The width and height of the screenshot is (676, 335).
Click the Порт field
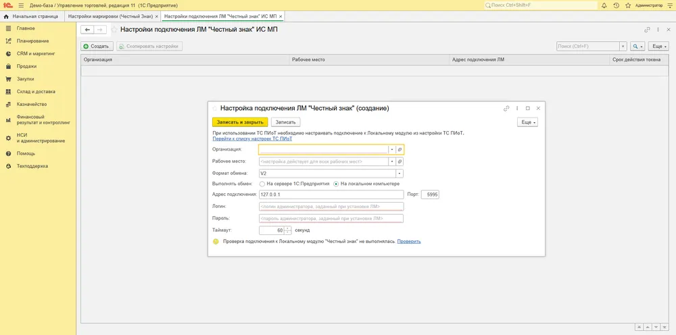(430, 195)
